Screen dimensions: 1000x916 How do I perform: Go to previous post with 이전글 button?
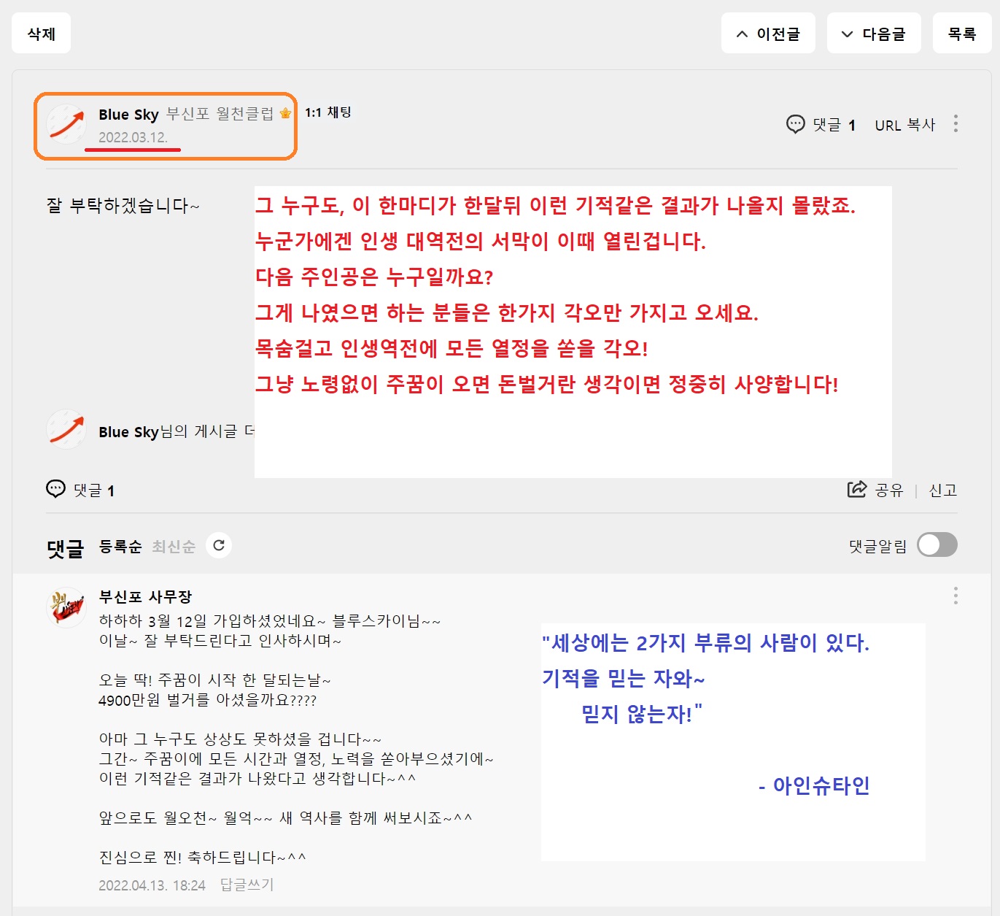pyautogui.click(x=768, y=34)
